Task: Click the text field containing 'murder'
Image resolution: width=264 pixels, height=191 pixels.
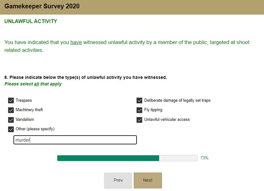Action: pos(75,140)
